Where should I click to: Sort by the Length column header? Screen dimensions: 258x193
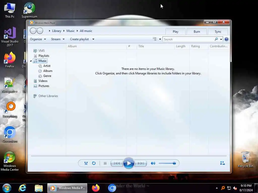tap(182, 46)
